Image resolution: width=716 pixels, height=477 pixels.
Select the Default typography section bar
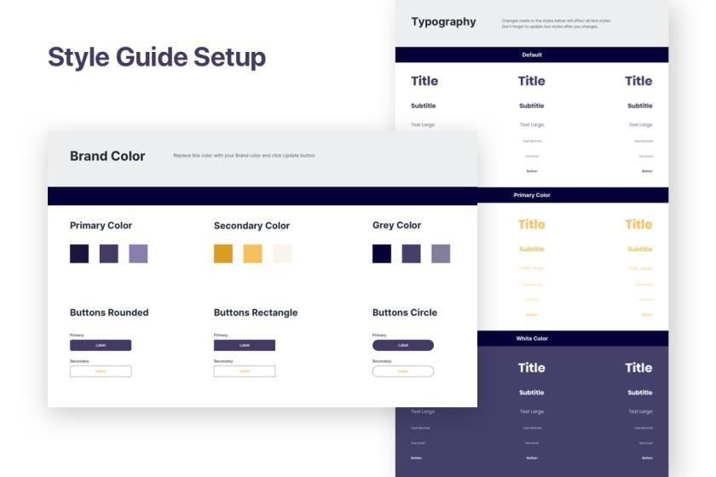(532, 55)
